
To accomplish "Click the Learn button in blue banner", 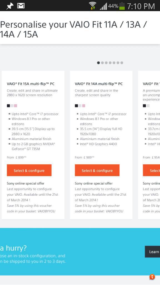I will pos(152,252).
